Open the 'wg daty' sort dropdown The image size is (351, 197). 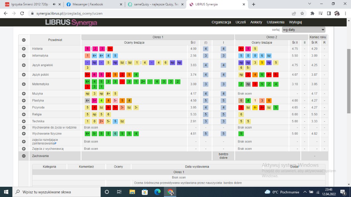[x=303, y=29]
